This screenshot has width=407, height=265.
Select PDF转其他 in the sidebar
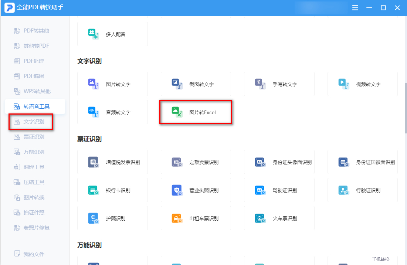tap(35, 31)
